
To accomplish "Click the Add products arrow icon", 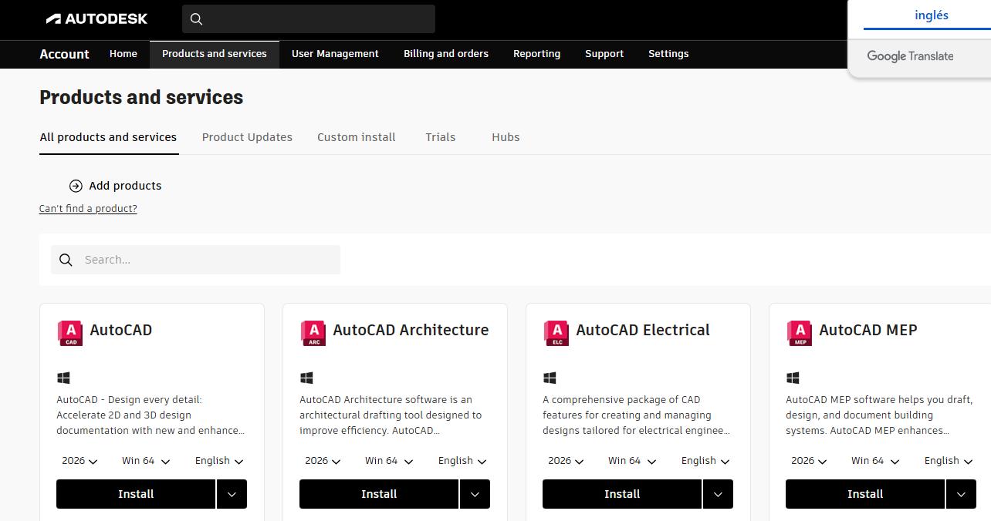I will pos(76,186).
